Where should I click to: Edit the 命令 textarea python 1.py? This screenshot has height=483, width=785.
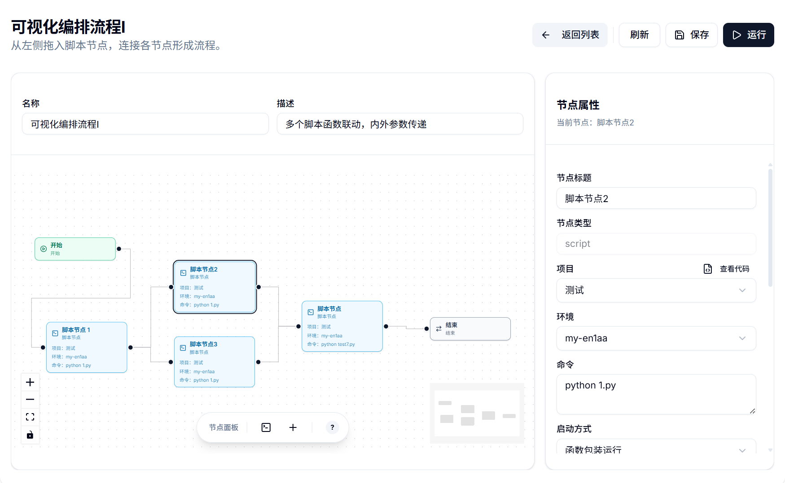pyautogui.click(x=656, y=394)
